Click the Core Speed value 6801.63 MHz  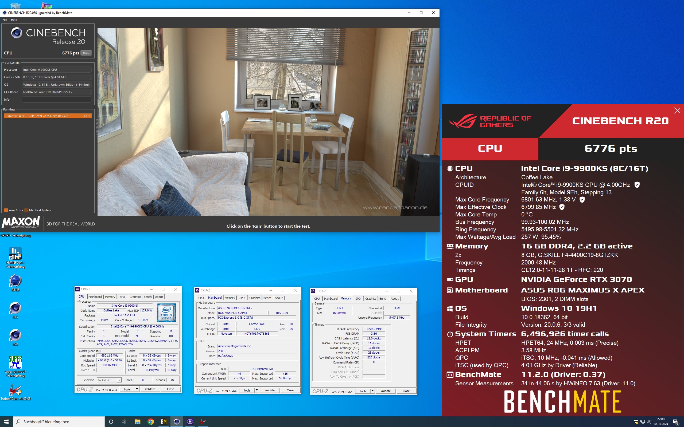point(110,355)
